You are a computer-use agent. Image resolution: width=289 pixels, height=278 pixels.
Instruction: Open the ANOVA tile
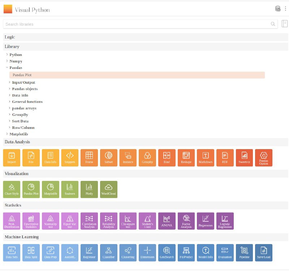[167, 221]
